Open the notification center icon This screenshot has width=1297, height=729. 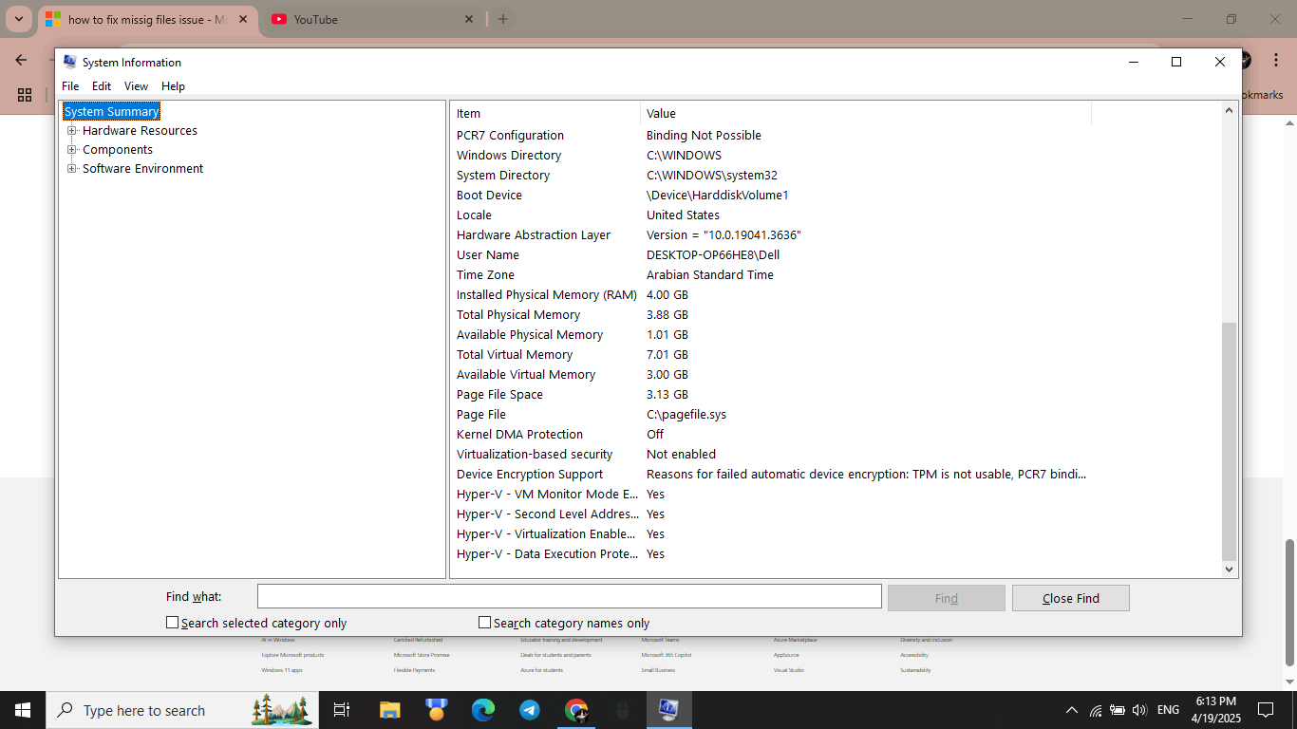1266,710
